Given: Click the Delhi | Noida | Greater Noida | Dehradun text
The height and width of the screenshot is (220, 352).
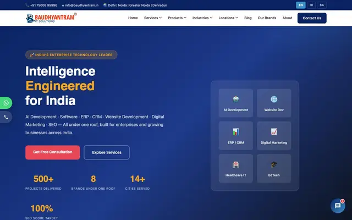Looking at the screenshot, I should pyautogui.click(x=137, y=5).
